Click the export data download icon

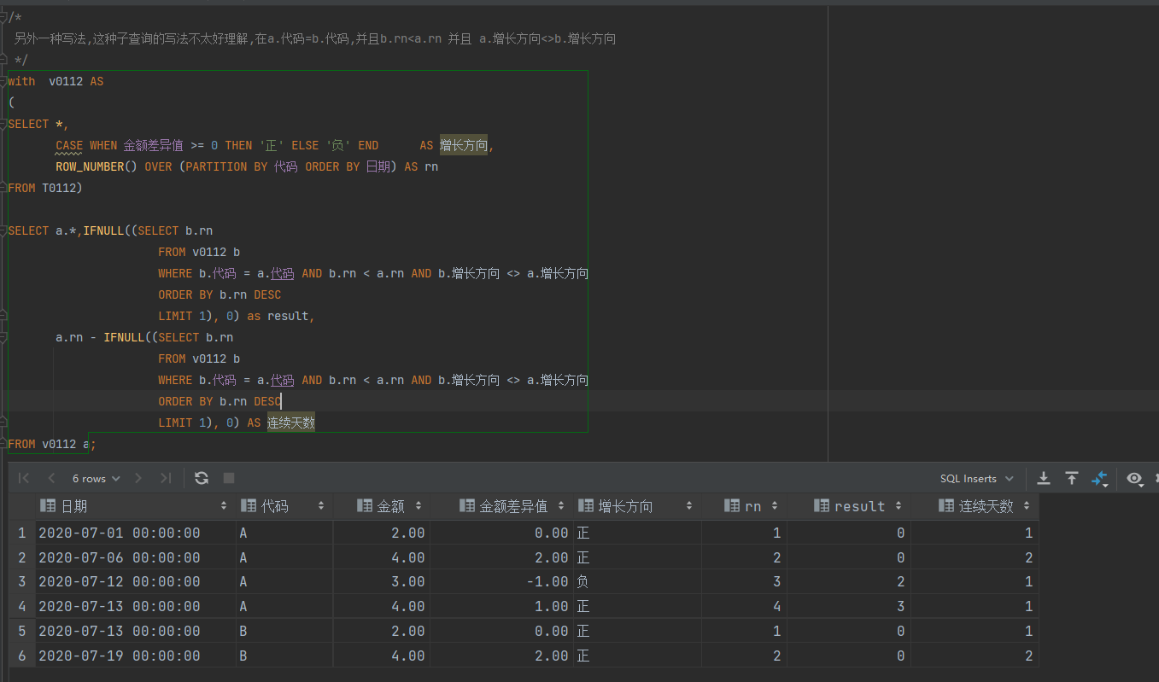click(1044, 478)
